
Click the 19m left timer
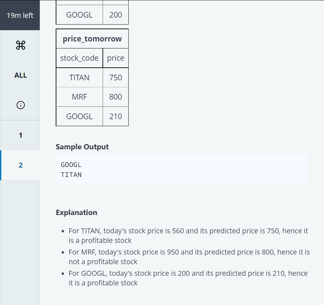tap(20, 15)
